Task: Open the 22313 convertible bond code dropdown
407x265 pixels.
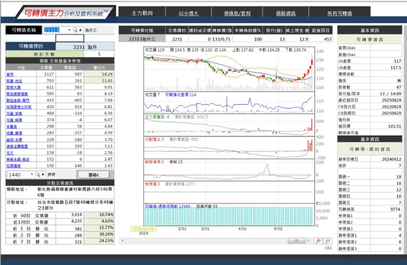Action: [69, 30]
